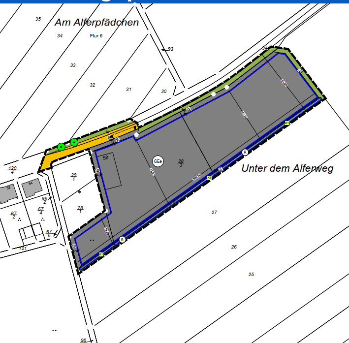Image resolution: width=349 pixels, height=343 pixels.
Task: Select parcel number 27
Action: click(214, 213)
